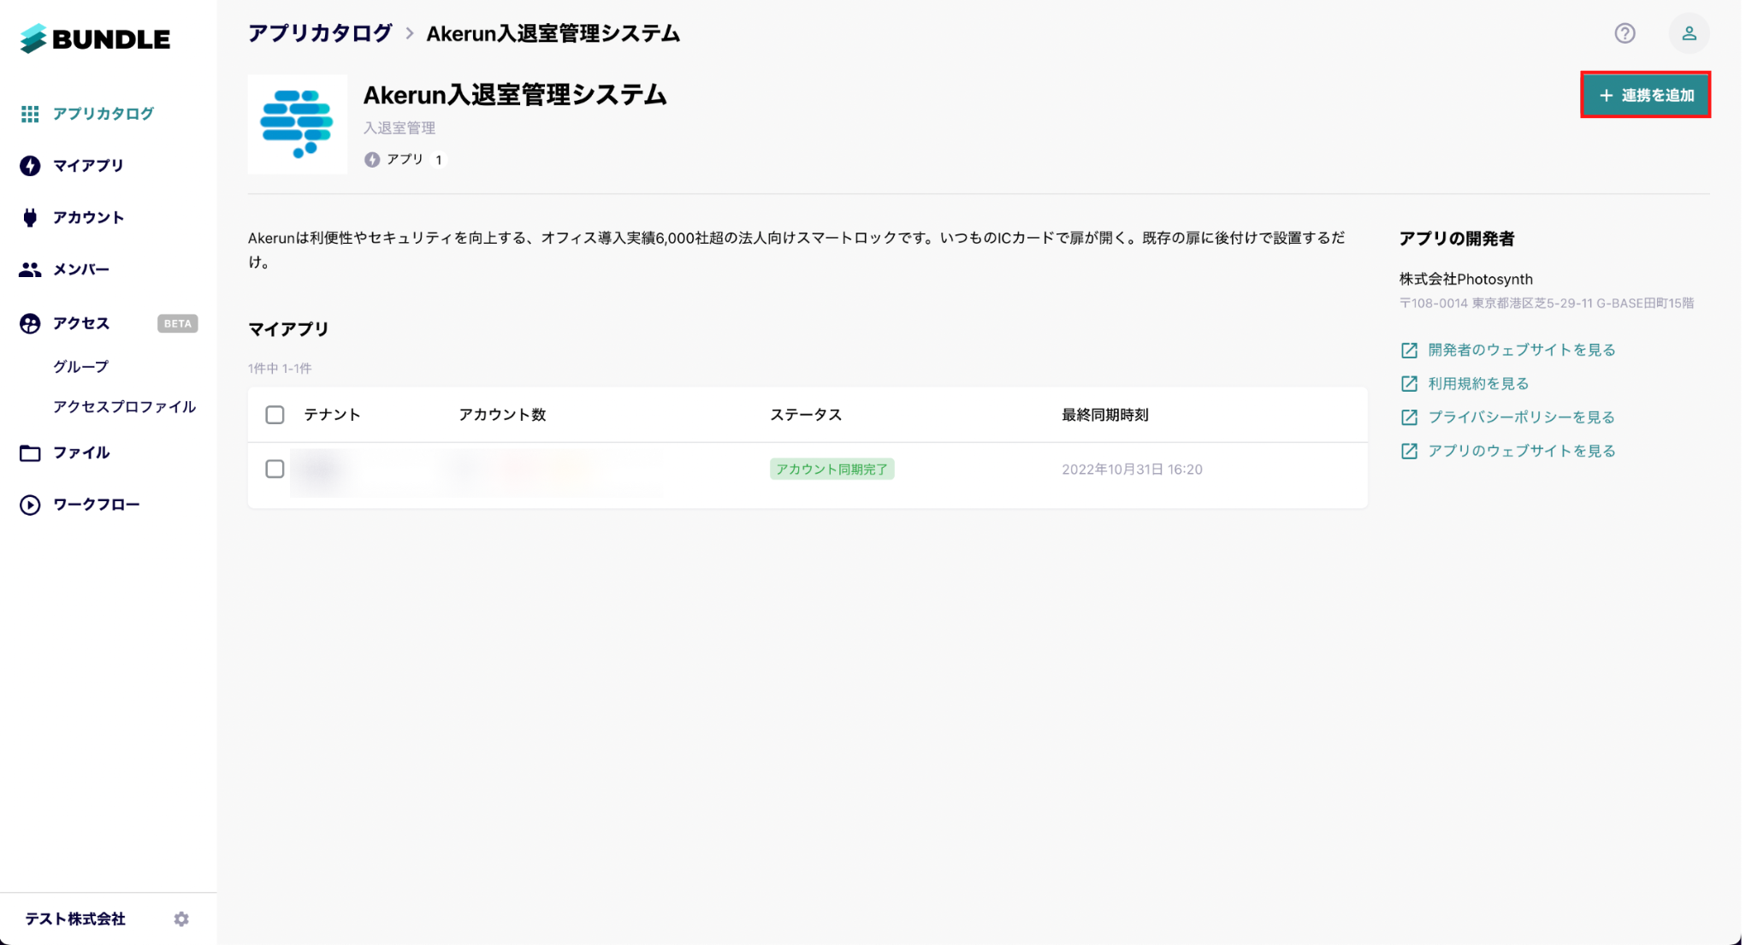Click the 入退室管理 category label
This screenshot has width=1752, height=945.
(x=400, y=128)
